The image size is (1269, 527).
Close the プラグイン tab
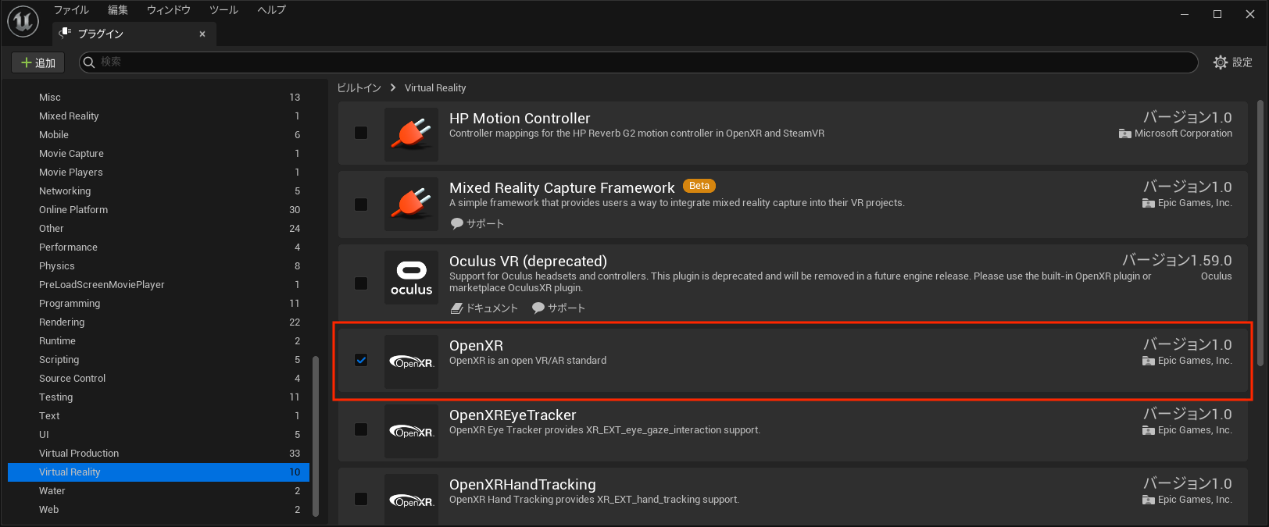tap(202, 34)
